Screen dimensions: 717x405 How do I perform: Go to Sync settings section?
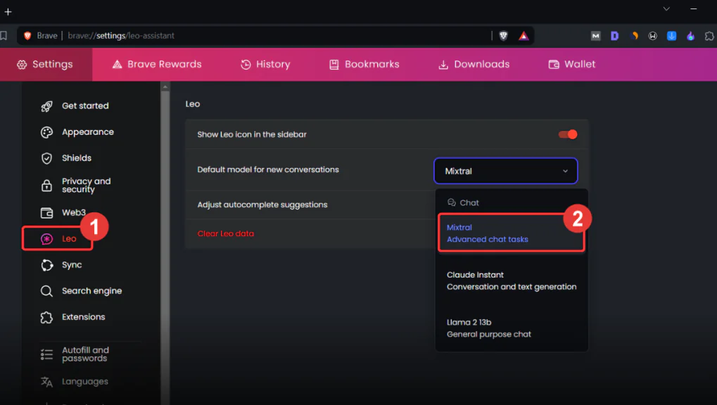[x=72, y=265]
